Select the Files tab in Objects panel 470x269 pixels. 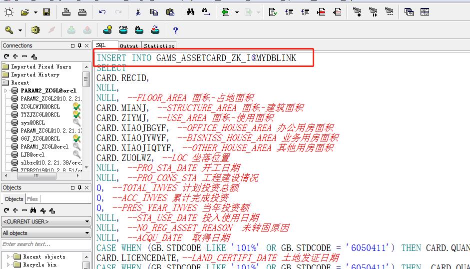[32, 199]
